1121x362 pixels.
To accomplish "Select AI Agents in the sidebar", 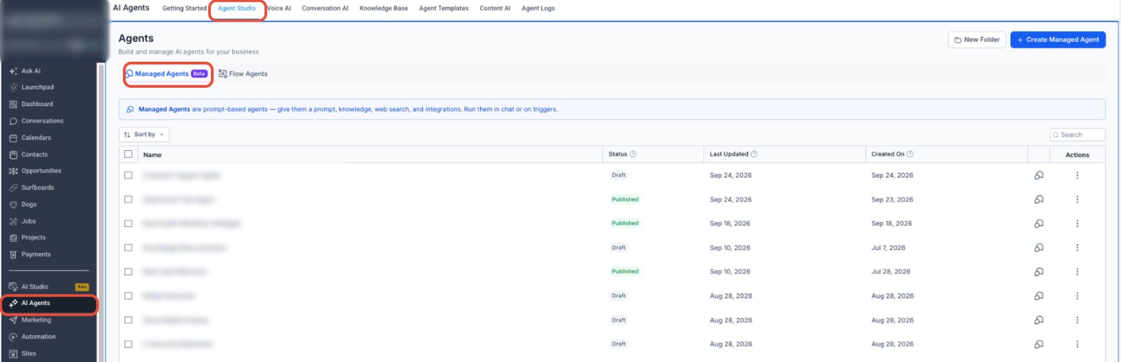I will (x=48, y=303).
